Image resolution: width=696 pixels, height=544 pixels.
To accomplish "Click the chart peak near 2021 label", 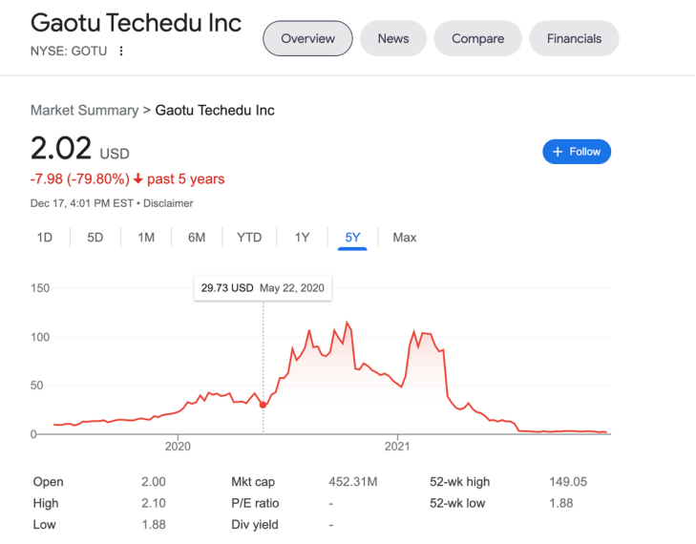I will [413, 331].
